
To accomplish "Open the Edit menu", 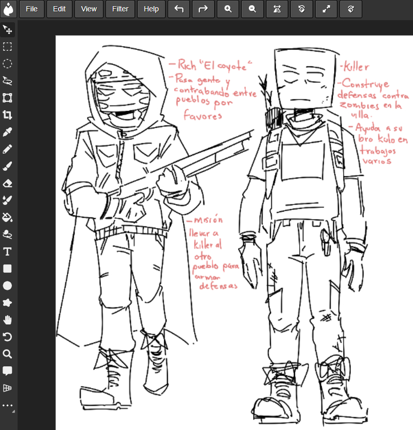I will [60, 9].
